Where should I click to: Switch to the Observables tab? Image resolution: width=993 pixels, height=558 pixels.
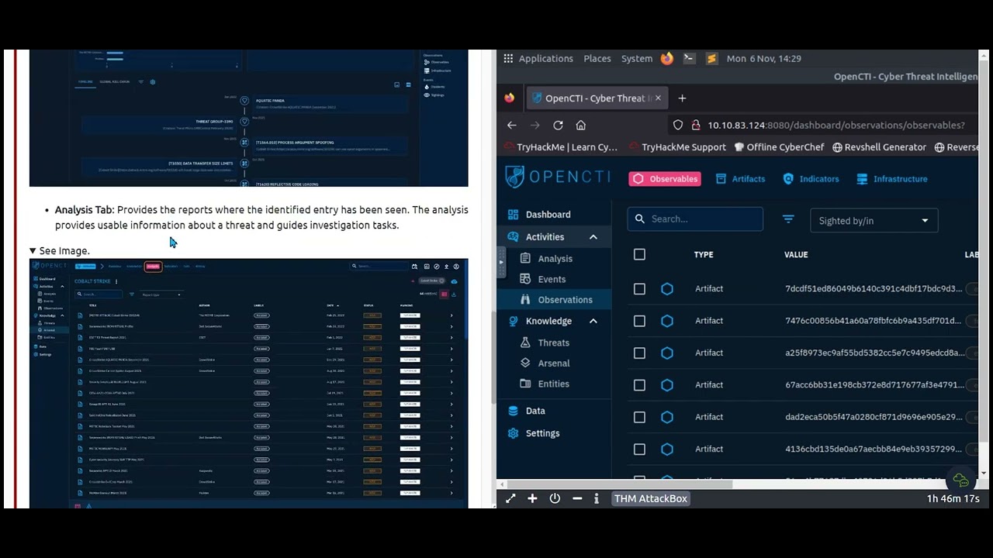(x=665, y=179)
